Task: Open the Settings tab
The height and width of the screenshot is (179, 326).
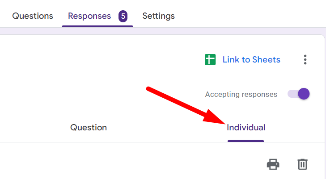Action: 158,16
